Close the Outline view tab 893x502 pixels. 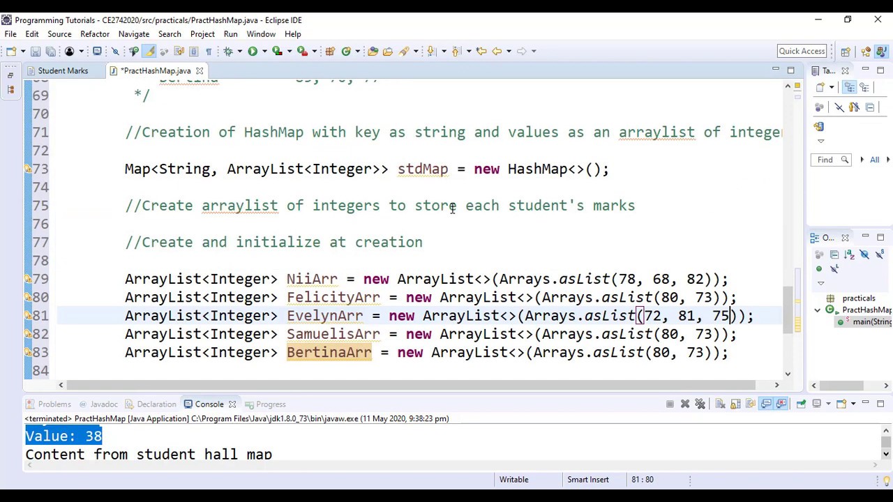[845, 238]
